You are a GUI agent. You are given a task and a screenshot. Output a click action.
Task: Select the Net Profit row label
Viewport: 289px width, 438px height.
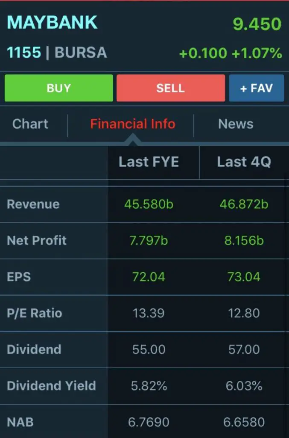pos(37,240)
